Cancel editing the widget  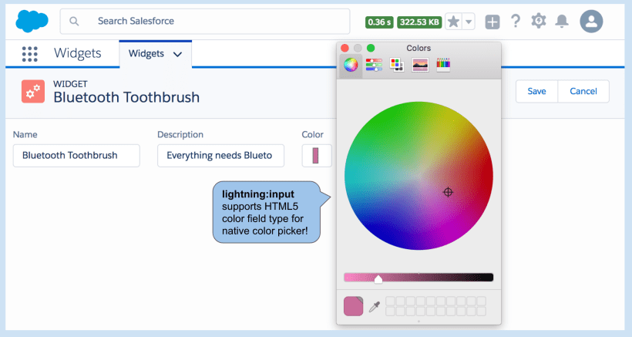click(583, 92)
